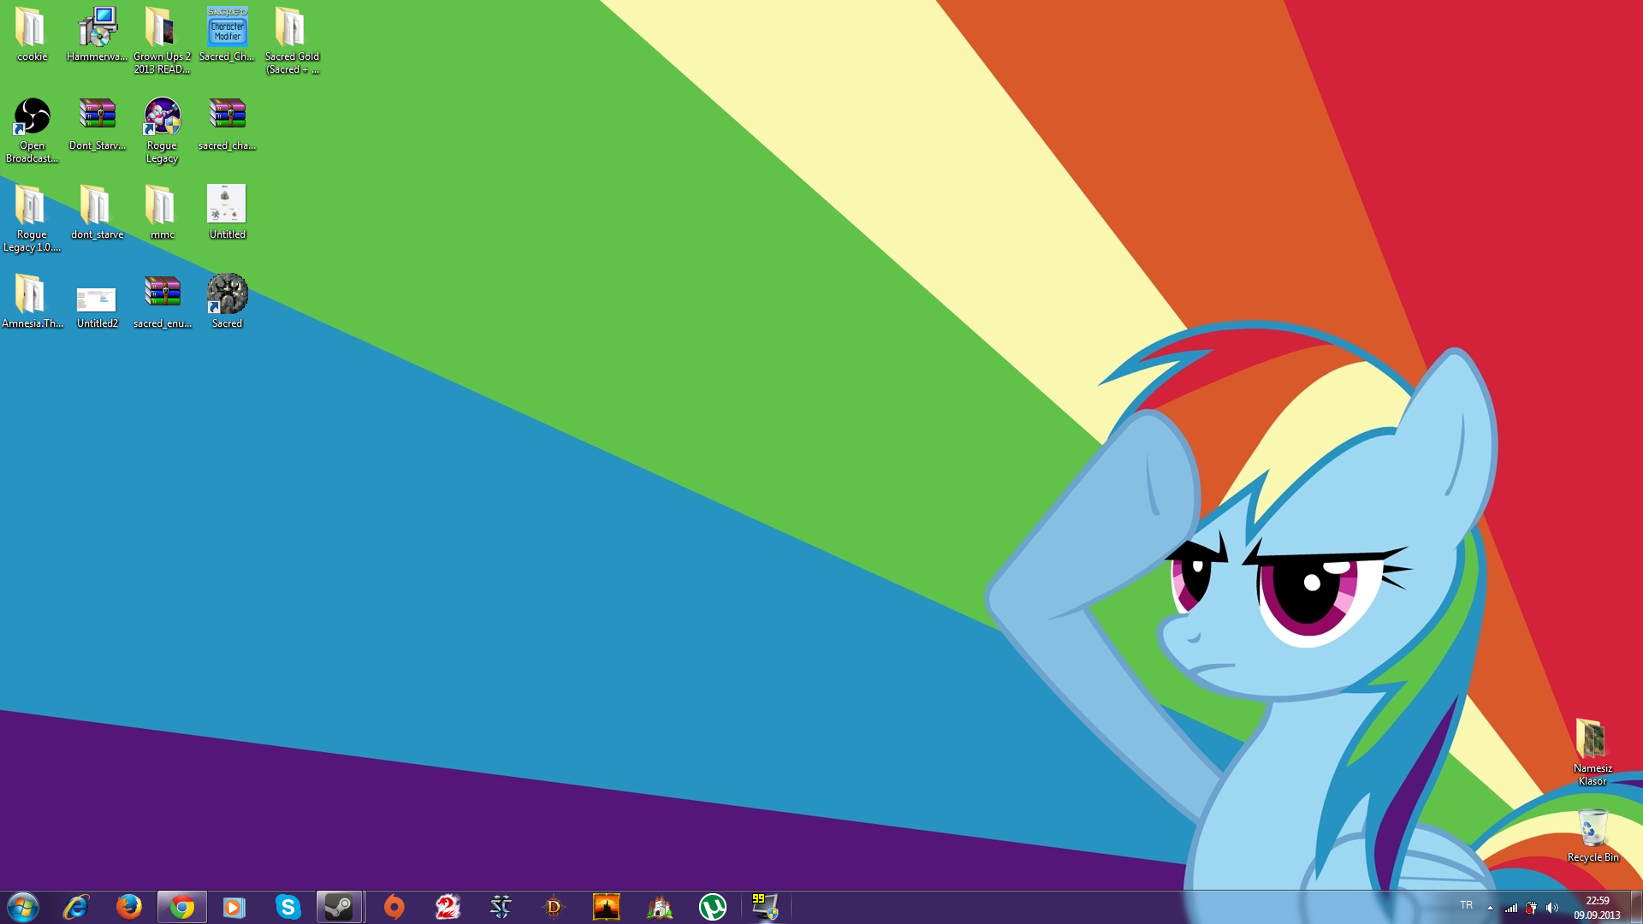1643x924 pixels.
Task: Open the battery power tray icon
Action: pos(1531,908)
